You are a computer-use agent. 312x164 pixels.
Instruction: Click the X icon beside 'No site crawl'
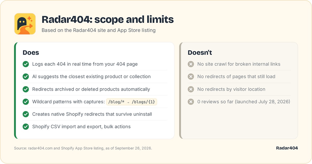pyautogui.click(x=191, y=64)
